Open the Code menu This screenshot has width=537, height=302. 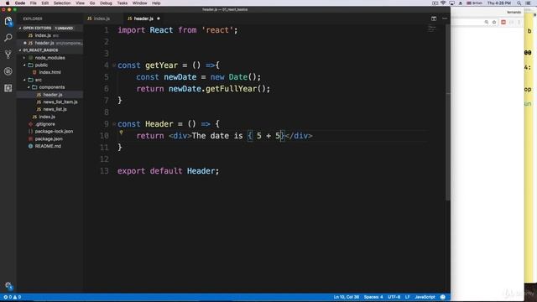tap(20, 3)
